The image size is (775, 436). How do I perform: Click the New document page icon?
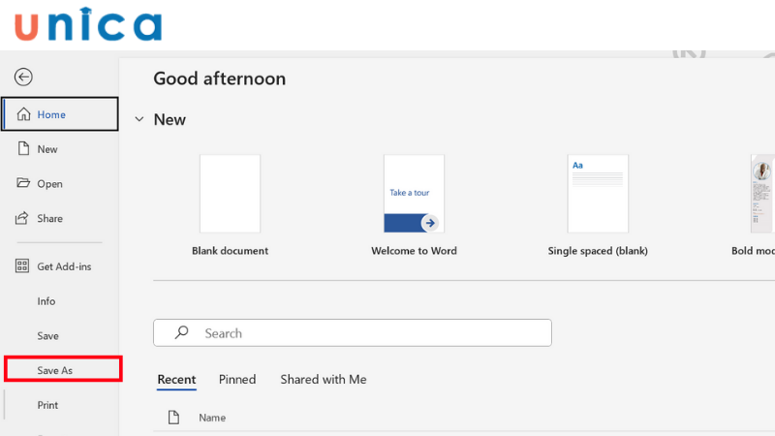[23, 149]
